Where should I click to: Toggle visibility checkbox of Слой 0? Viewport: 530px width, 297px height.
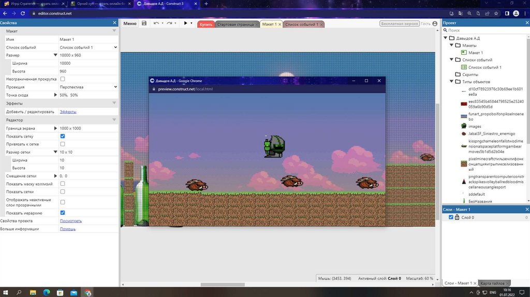click(x=450, y=217)
